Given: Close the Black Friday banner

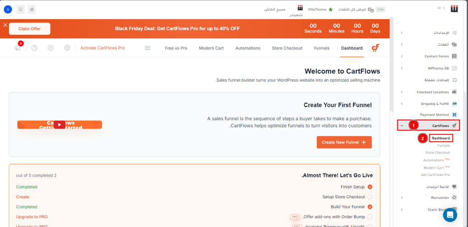Looking at the screenshot, I should [x=5, y=25].
